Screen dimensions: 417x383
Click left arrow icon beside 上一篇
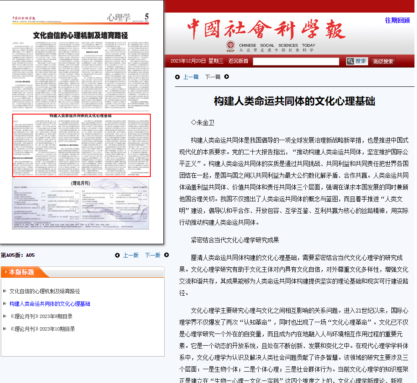(177, 77)
